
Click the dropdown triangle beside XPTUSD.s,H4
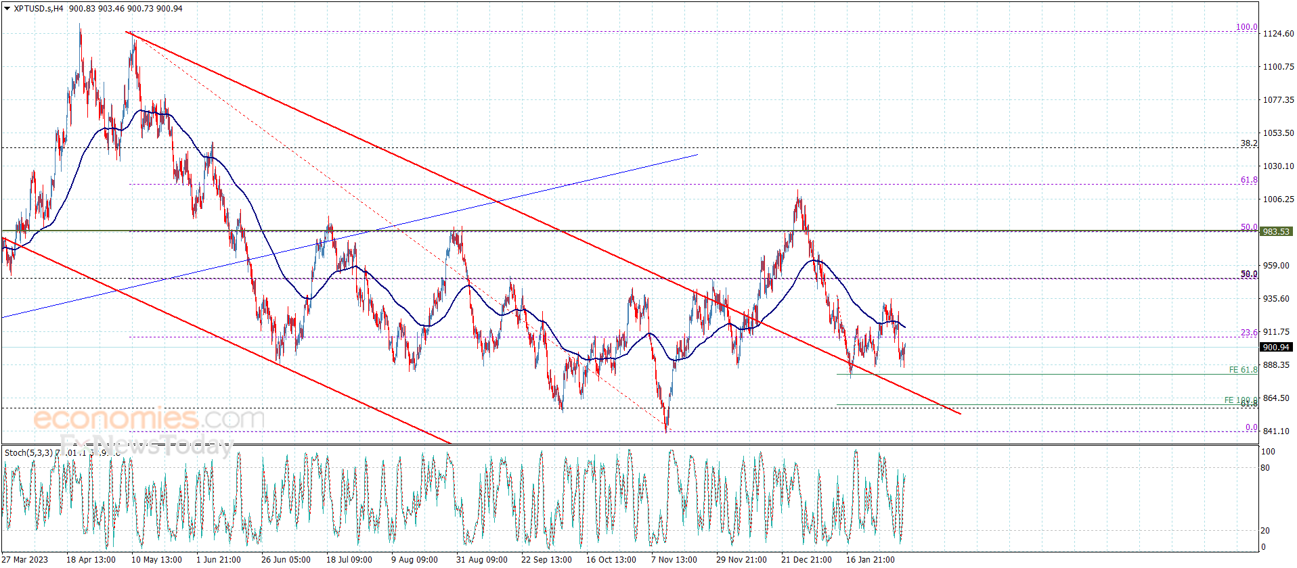[x=7, y=9]
